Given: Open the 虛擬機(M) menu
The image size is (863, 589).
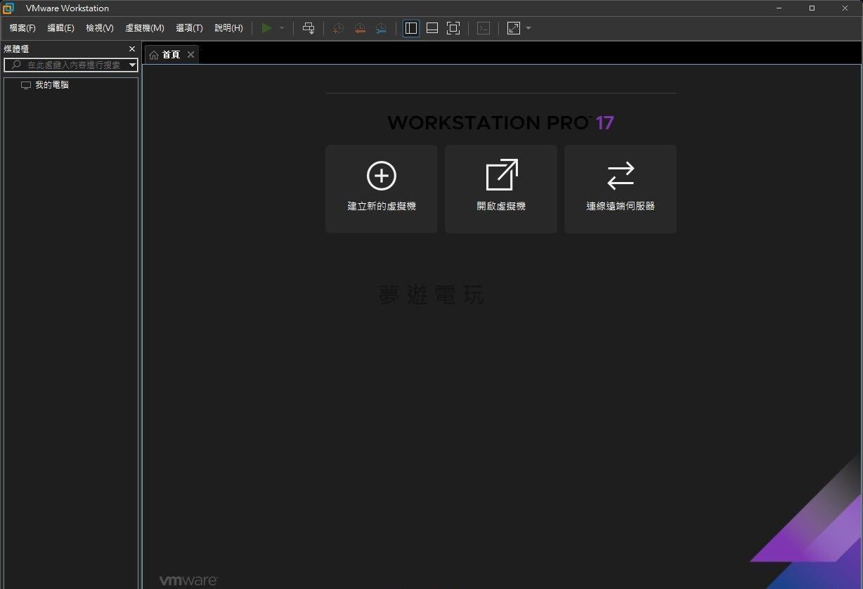Looking at the screenshot, I should 144,28.
